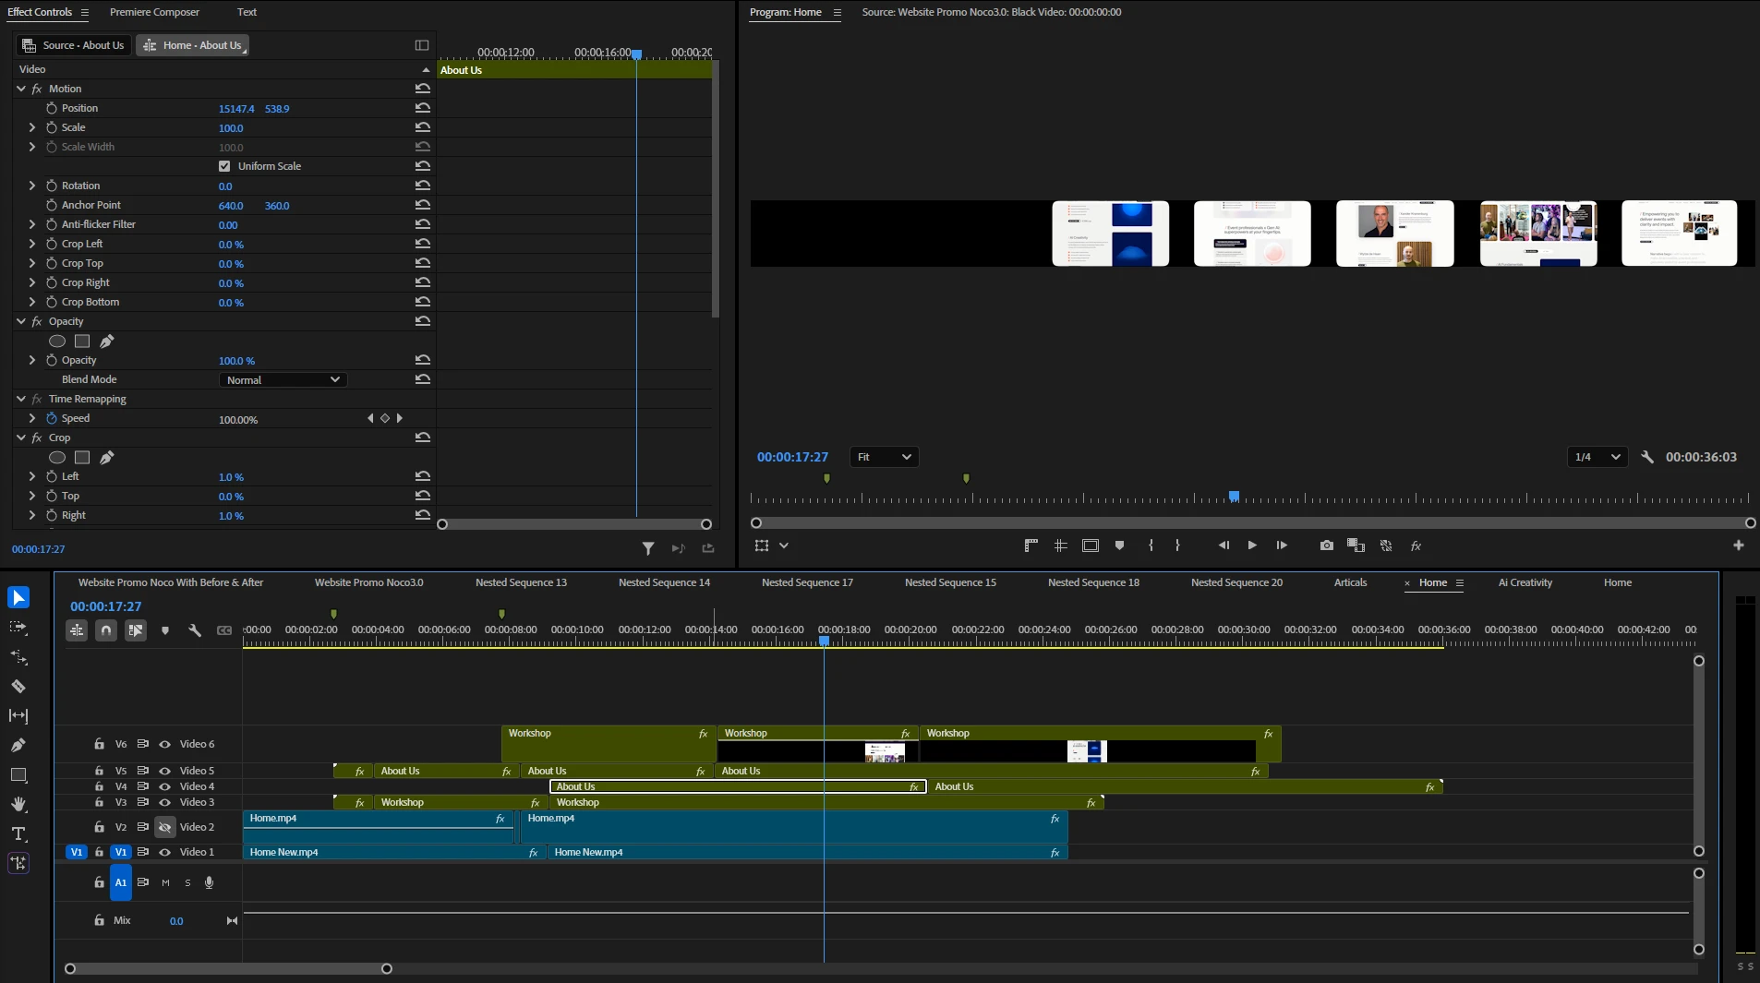
Task: Select the Type tool
Action: click(18, 833)
